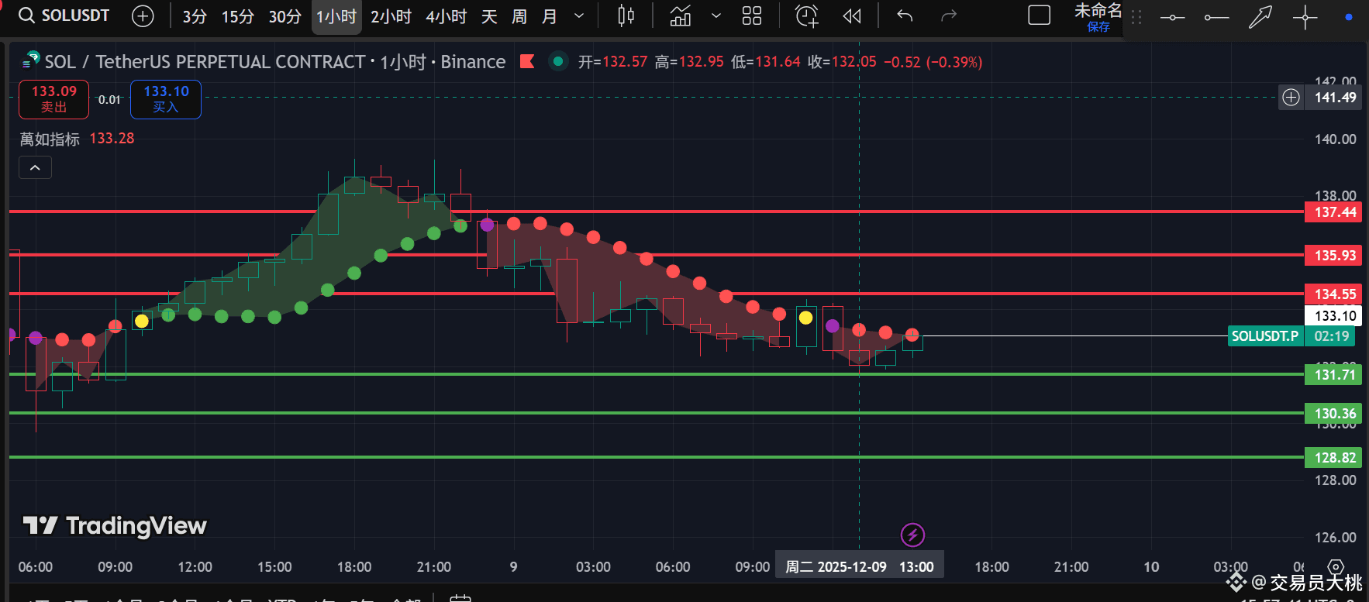The width and height of the screenshot is (1369, 602).
Task: Switch to the 2小时 timeframe
Action: pyautogui.click(x=391, y=16)
